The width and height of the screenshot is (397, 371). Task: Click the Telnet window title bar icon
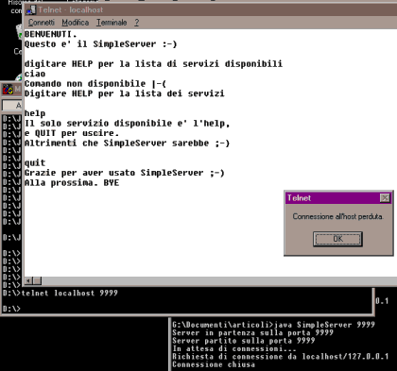pos(31,10)
